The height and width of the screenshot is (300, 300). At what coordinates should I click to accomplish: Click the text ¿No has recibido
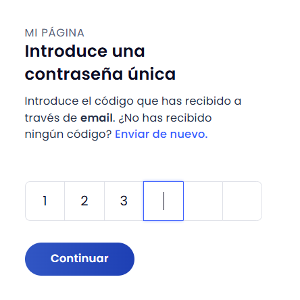point(165,118)
